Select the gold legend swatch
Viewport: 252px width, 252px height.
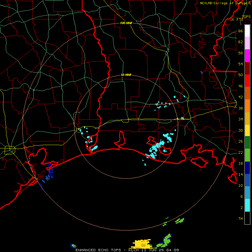pyautogui.click(x=247, y=118)
